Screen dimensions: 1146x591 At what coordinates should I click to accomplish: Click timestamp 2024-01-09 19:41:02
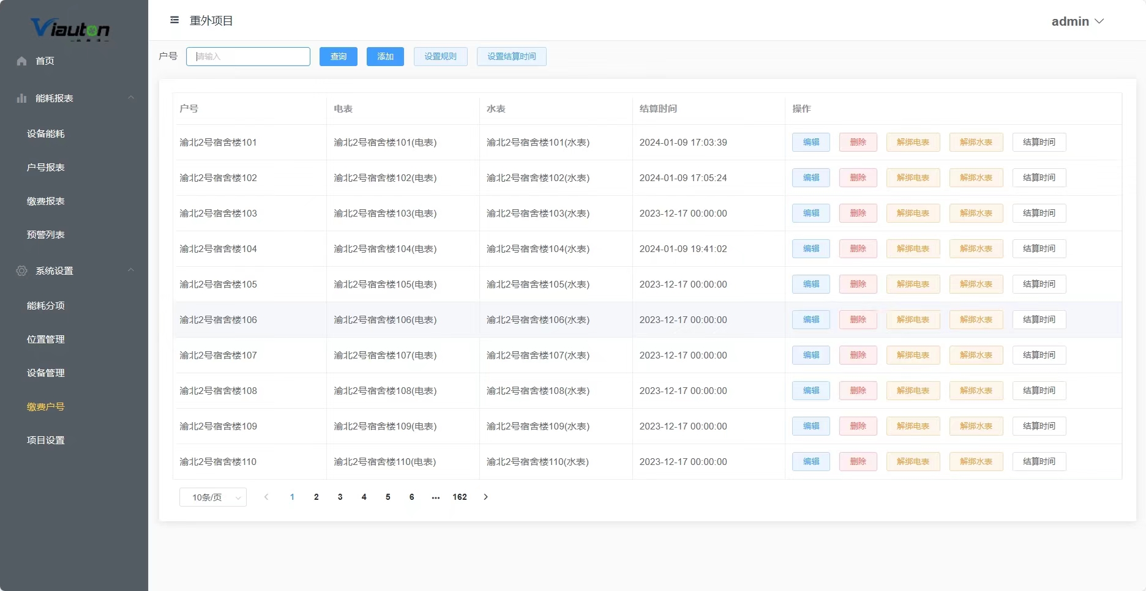683,248
